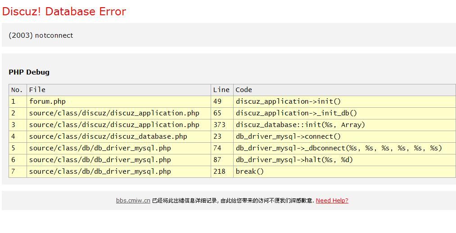456x233 pixels.
Task: Click row number 4 in No. column
Action: coord(18,136)
